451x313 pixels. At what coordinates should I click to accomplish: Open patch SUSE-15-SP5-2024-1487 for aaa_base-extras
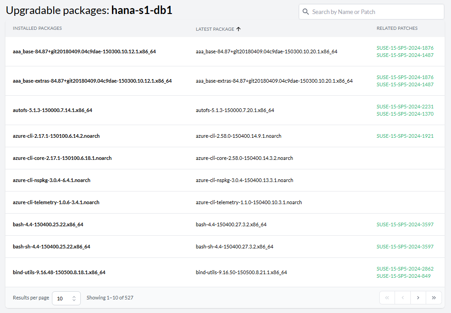pyautogui.click(x=405, y=84)
